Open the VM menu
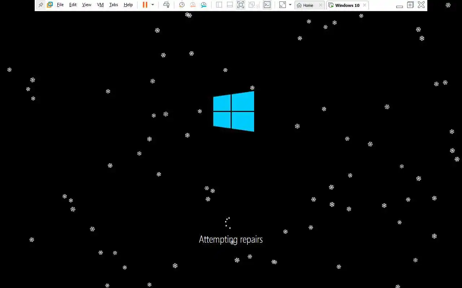Viewport: 462px width, 288px height. coord(100,5)
